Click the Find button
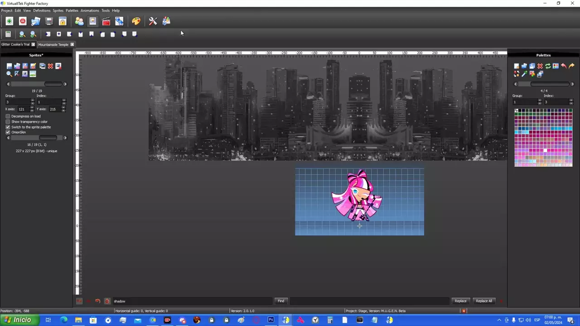 tap(281, 301)
